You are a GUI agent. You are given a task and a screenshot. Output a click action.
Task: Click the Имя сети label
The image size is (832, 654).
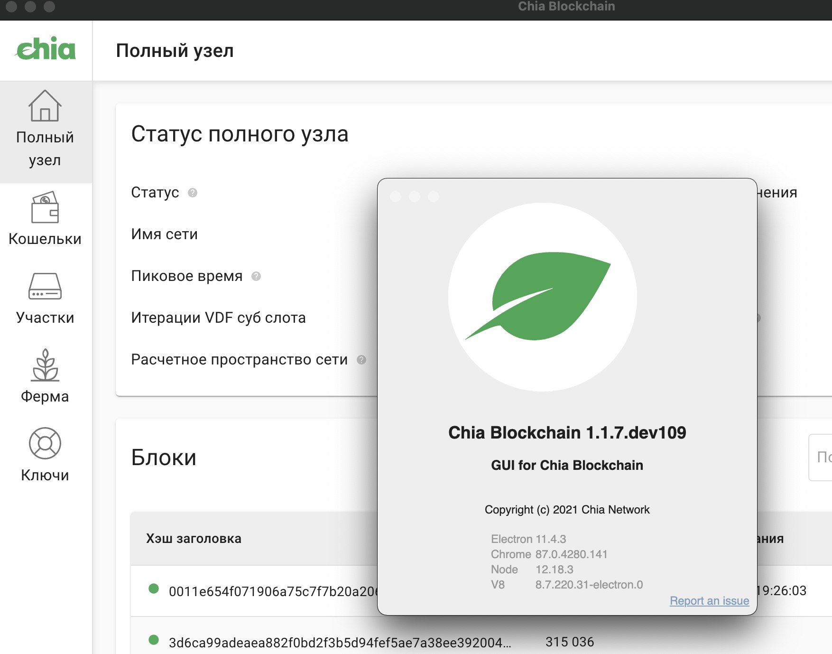(x=164, y=234)
